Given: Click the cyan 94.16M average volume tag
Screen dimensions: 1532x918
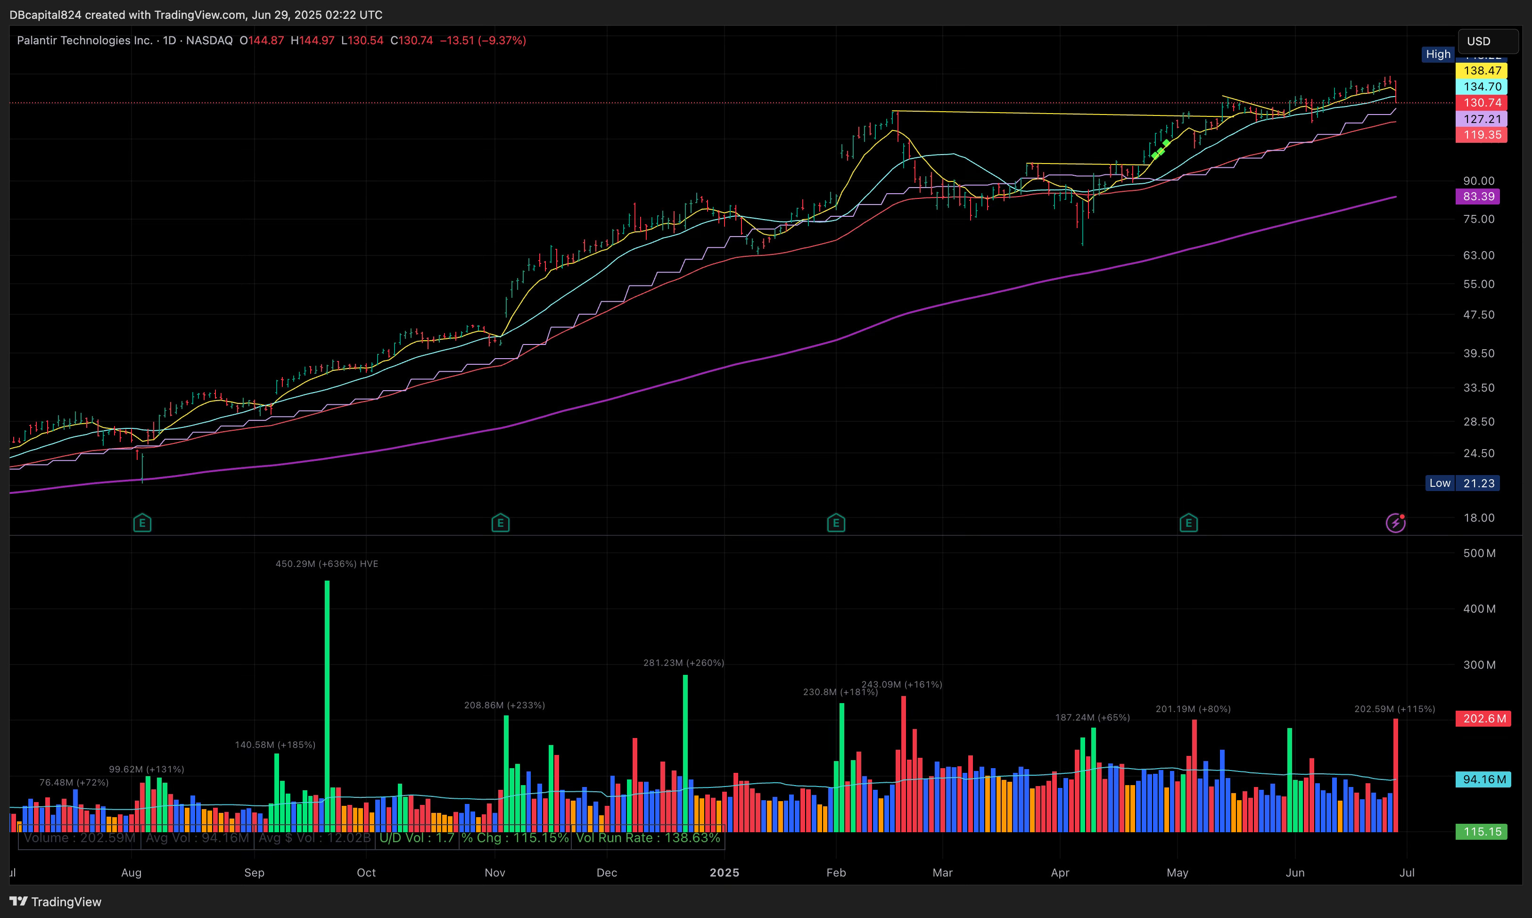Looking at the screenshot, I should [1483, 779].
